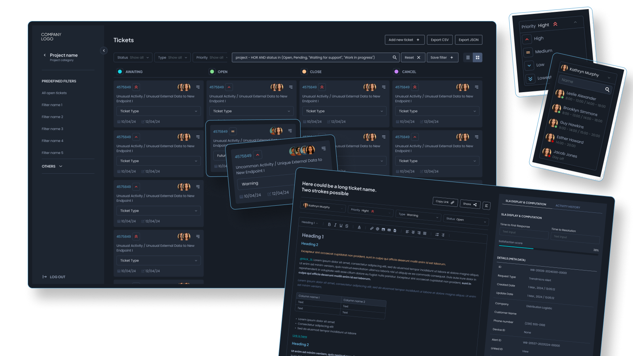Screen dimensions: 633x356
Task: Click the search magnifier in the filter bar
Action: click(x=394, y=57)
